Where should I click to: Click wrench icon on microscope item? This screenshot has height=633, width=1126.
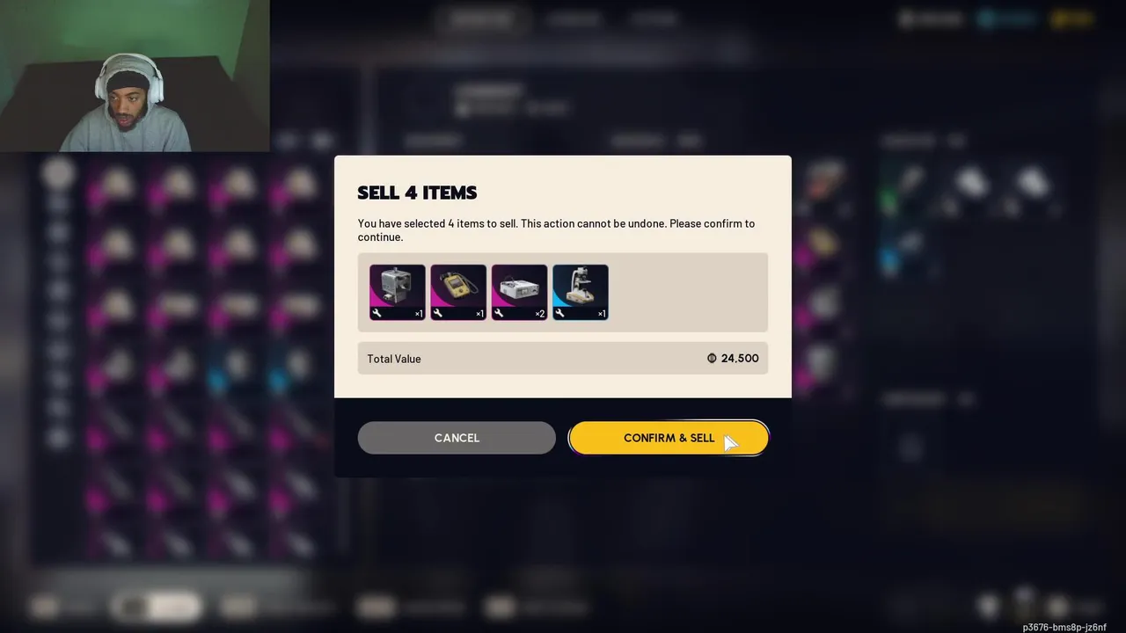click(x=559, y=313)
